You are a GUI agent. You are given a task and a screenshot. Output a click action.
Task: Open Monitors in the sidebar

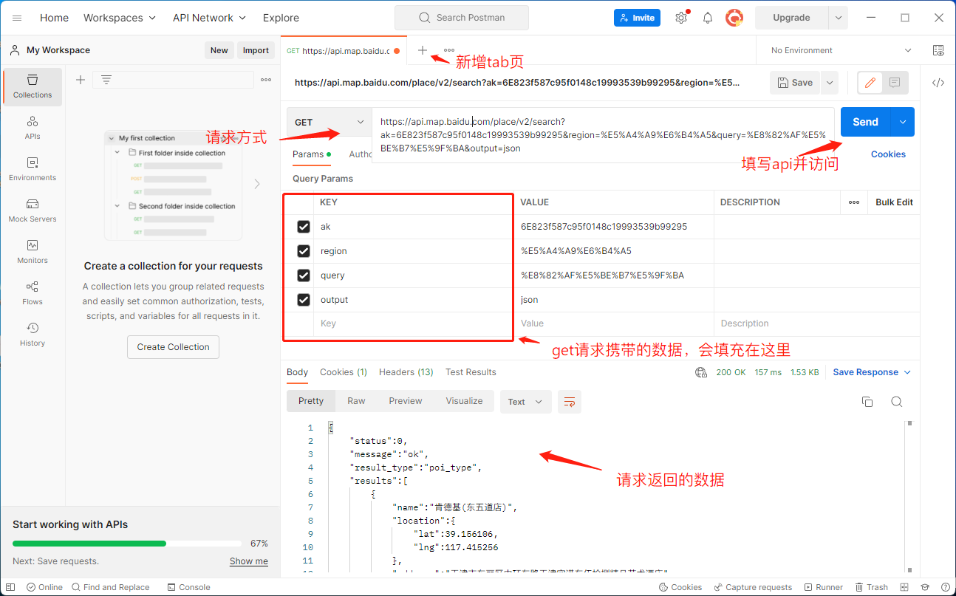[x=33, y=252]
